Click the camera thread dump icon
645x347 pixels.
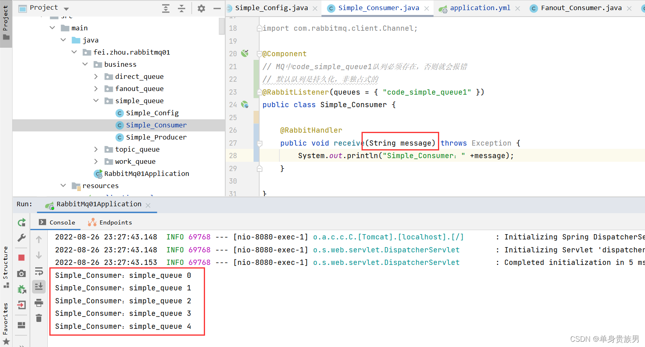pos(22,274)
